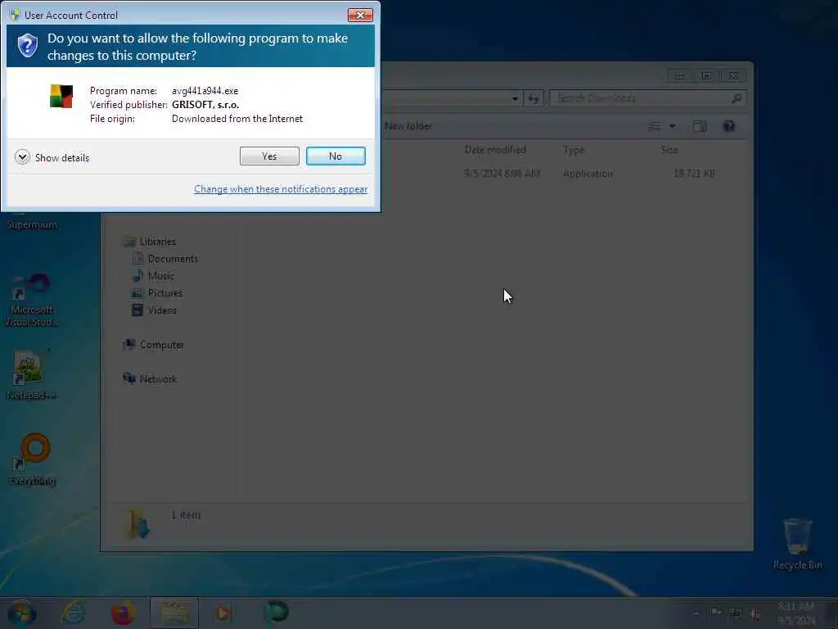Open the Explorer address bar dropdown arrow

(x=515, y=98)
